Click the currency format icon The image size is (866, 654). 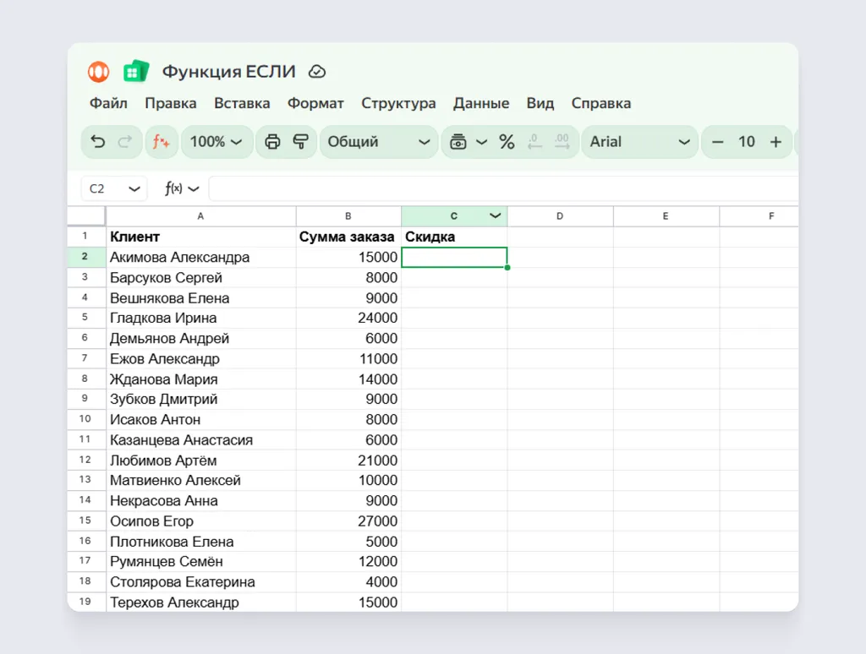(x=458, y=142)
